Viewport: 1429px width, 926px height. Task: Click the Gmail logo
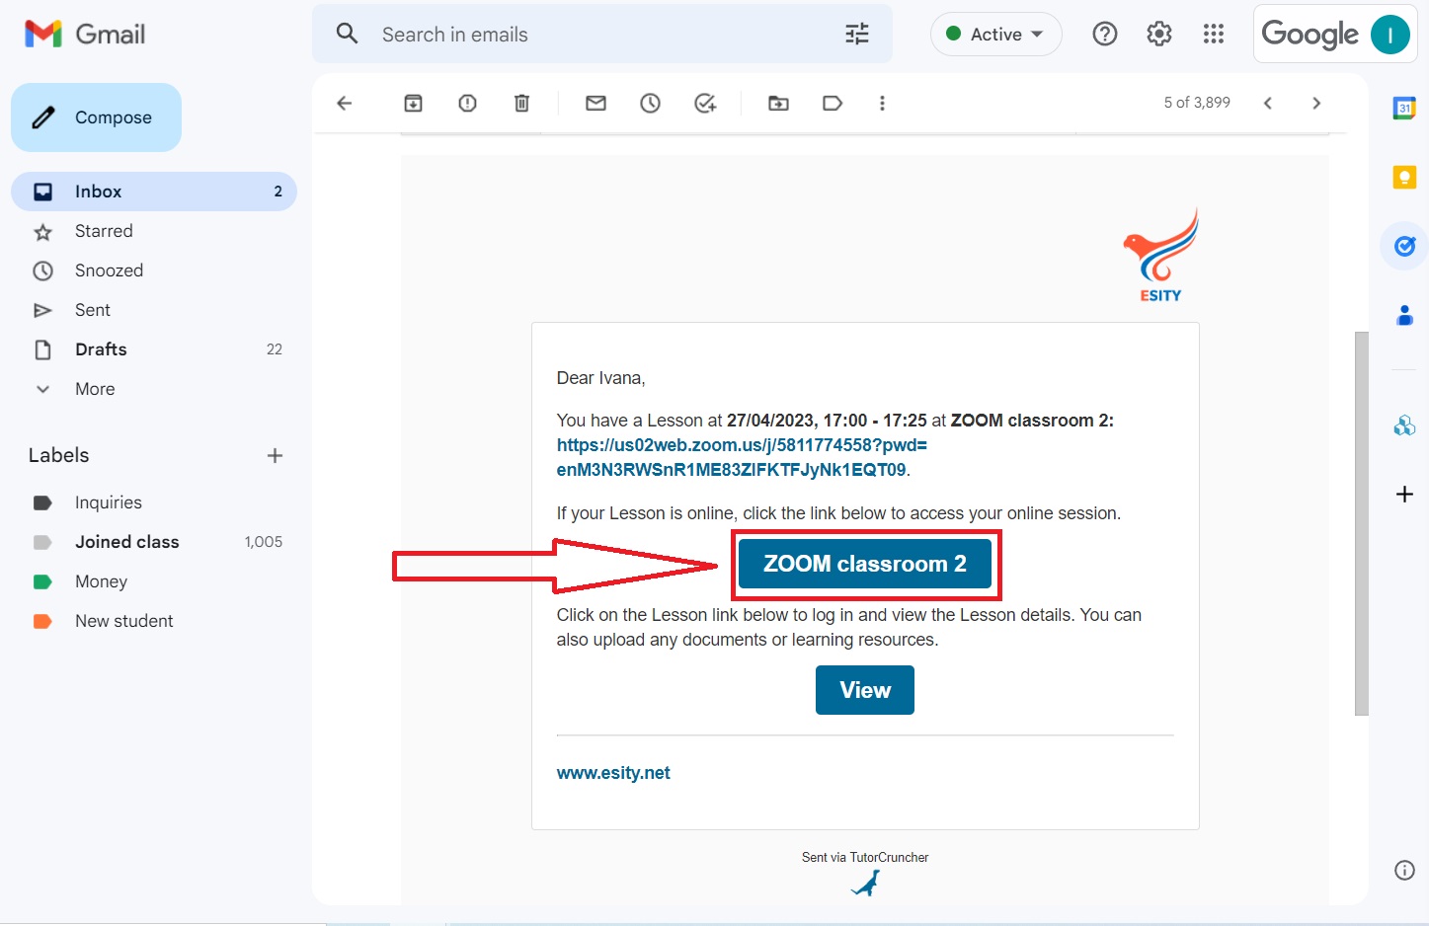[85, 34]
